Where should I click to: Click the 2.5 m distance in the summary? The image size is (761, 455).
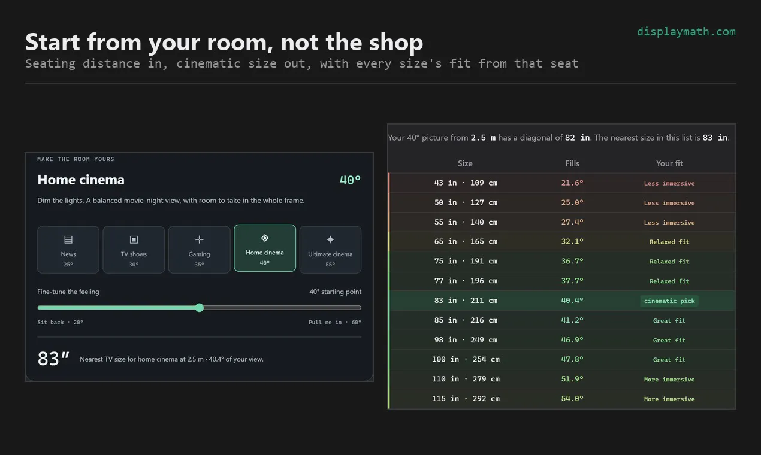point(483,138)
